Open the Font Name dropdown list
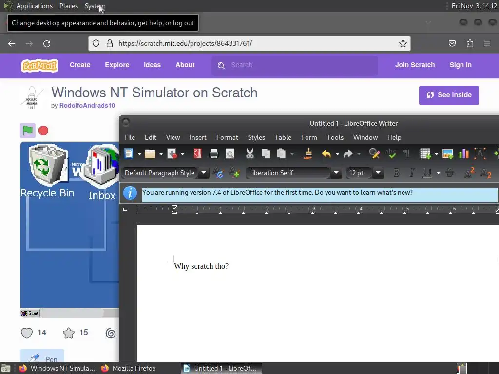The image size is (499, 374). tap(336, 173)
